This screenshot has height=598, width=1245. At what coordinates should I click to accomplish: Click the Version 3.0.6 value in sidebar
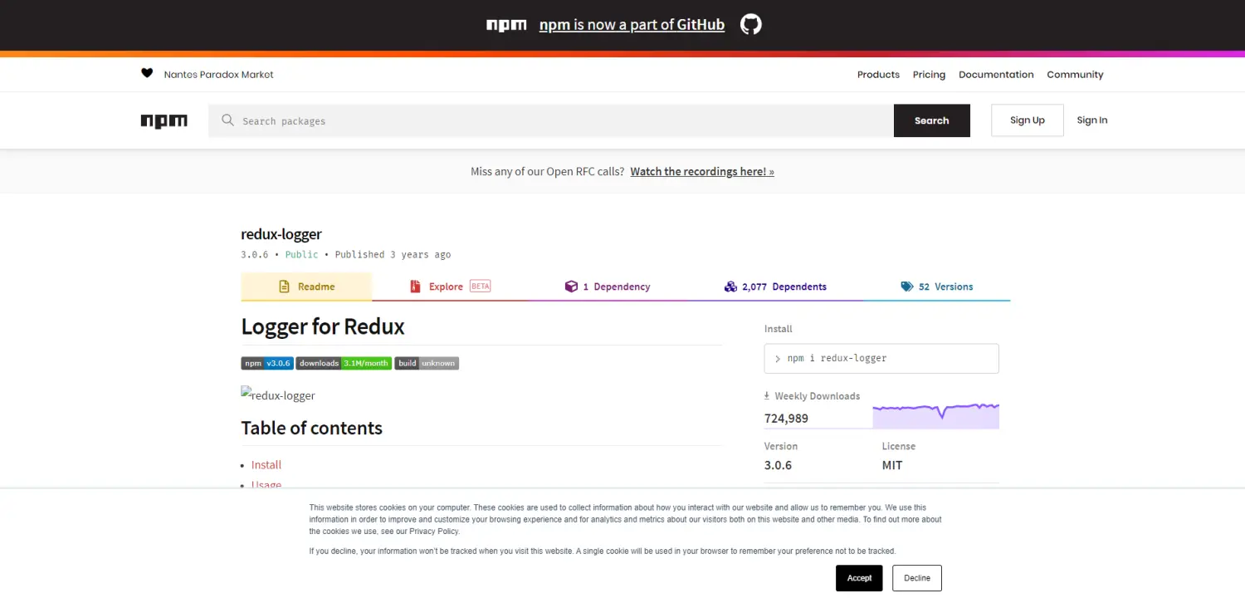coord(778,465)
